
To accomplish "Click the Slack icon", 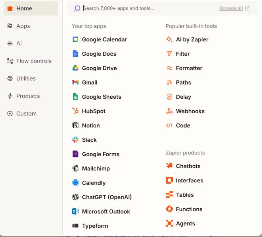I will click(x=75, y=140).
